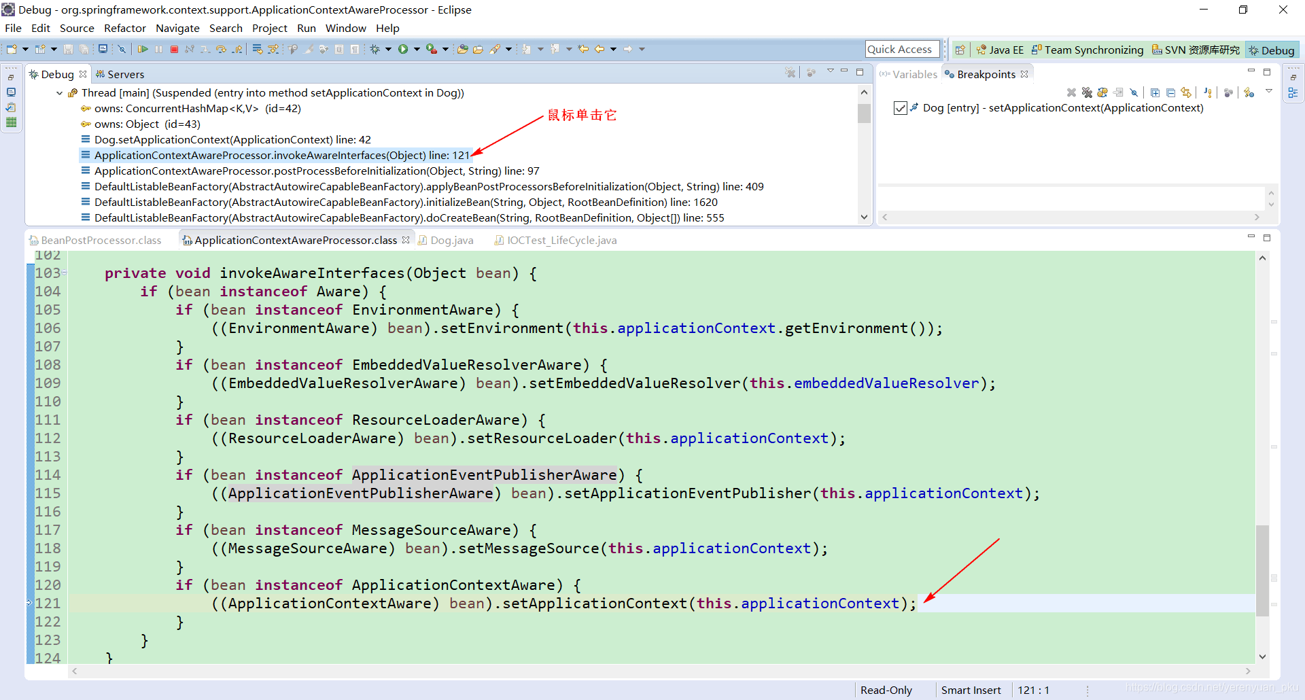
Task: Click the Run Last Tool icon
Action: pos(431,49)
